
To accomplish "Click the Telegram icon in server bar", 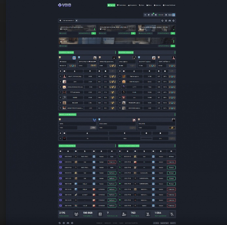I will click(173, 21).
